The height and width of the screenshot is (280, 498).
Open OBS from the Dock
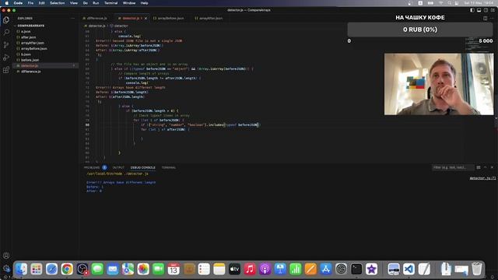tap(82, 269)
